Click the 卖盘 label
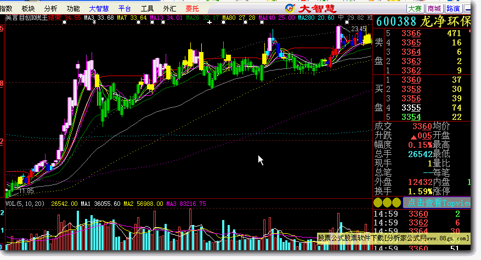The image size is (481, 260). click(x=379, y=52)
